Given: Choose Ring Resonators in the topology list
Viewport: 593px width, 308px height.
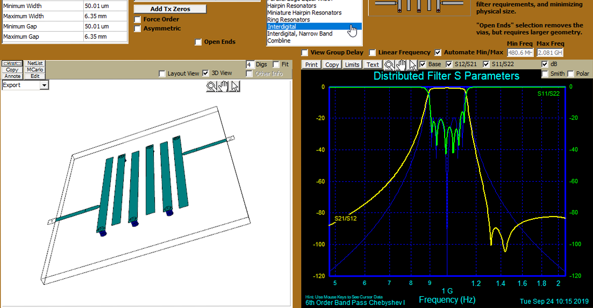Looking at the screenshot, I should tap(288, 20).
